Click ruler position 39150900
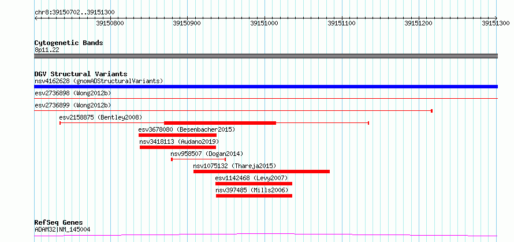The image size is (514, 242). point(187,23)
